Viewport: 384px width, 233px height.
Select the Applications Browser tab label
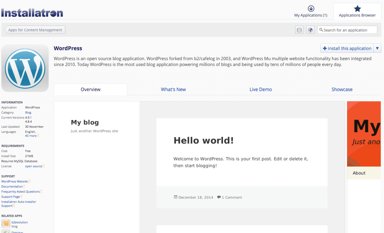point(357,15)
